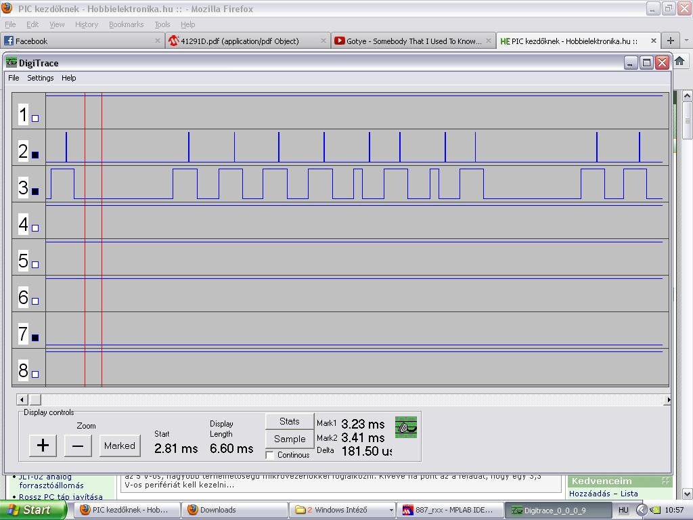This screenshot has height=520, width=693.
Task: Switch to Downloads taskbar item
Action: [235, 510]
